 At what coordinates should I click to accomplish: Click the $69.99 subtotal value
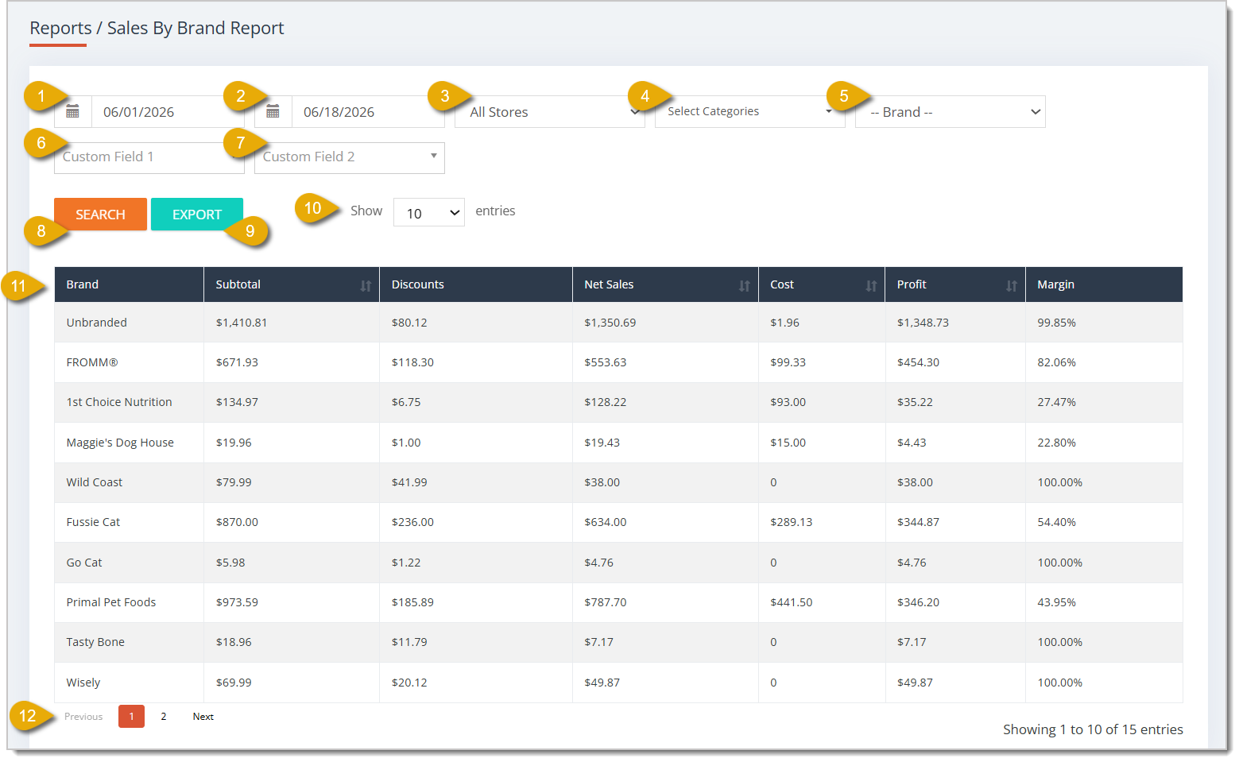click(234, 683)
